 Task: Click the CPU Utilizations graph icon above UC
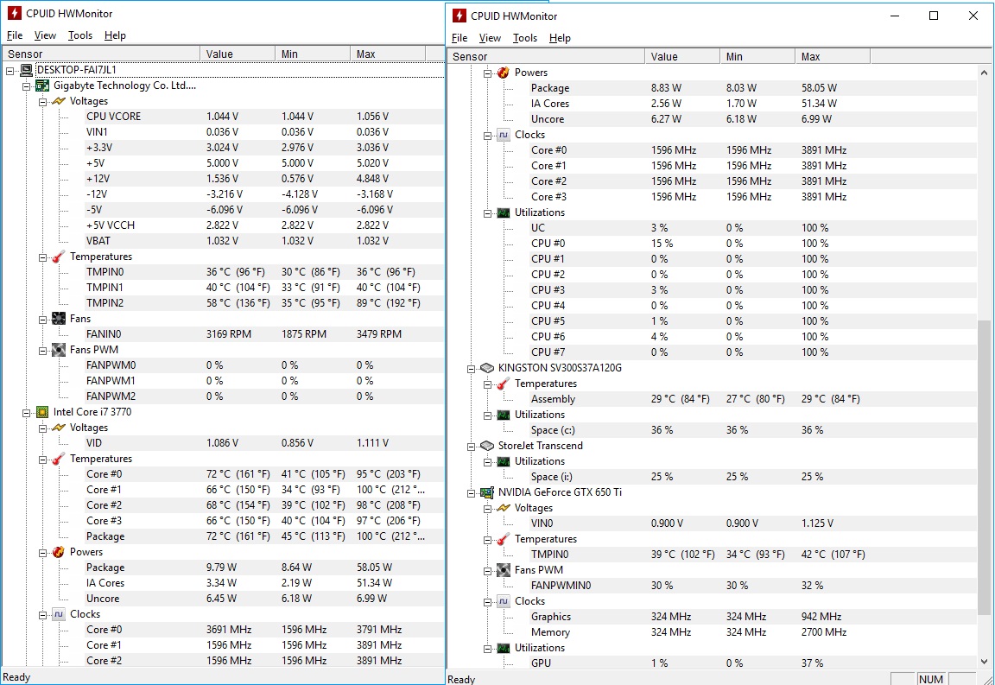coord(504,212)
